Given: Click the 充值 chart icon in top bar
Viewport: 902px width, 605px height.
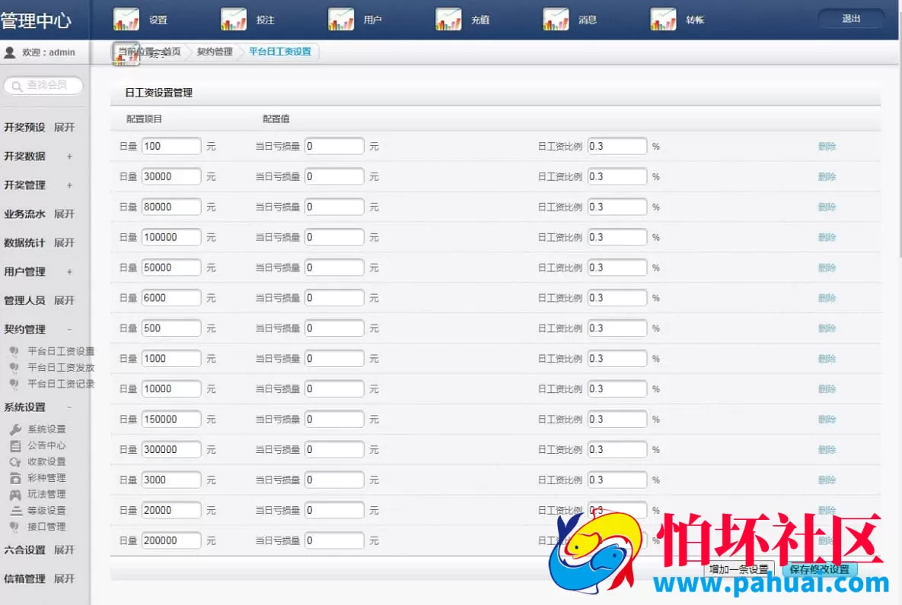Looking at the screenshot, I should point(449,18).
